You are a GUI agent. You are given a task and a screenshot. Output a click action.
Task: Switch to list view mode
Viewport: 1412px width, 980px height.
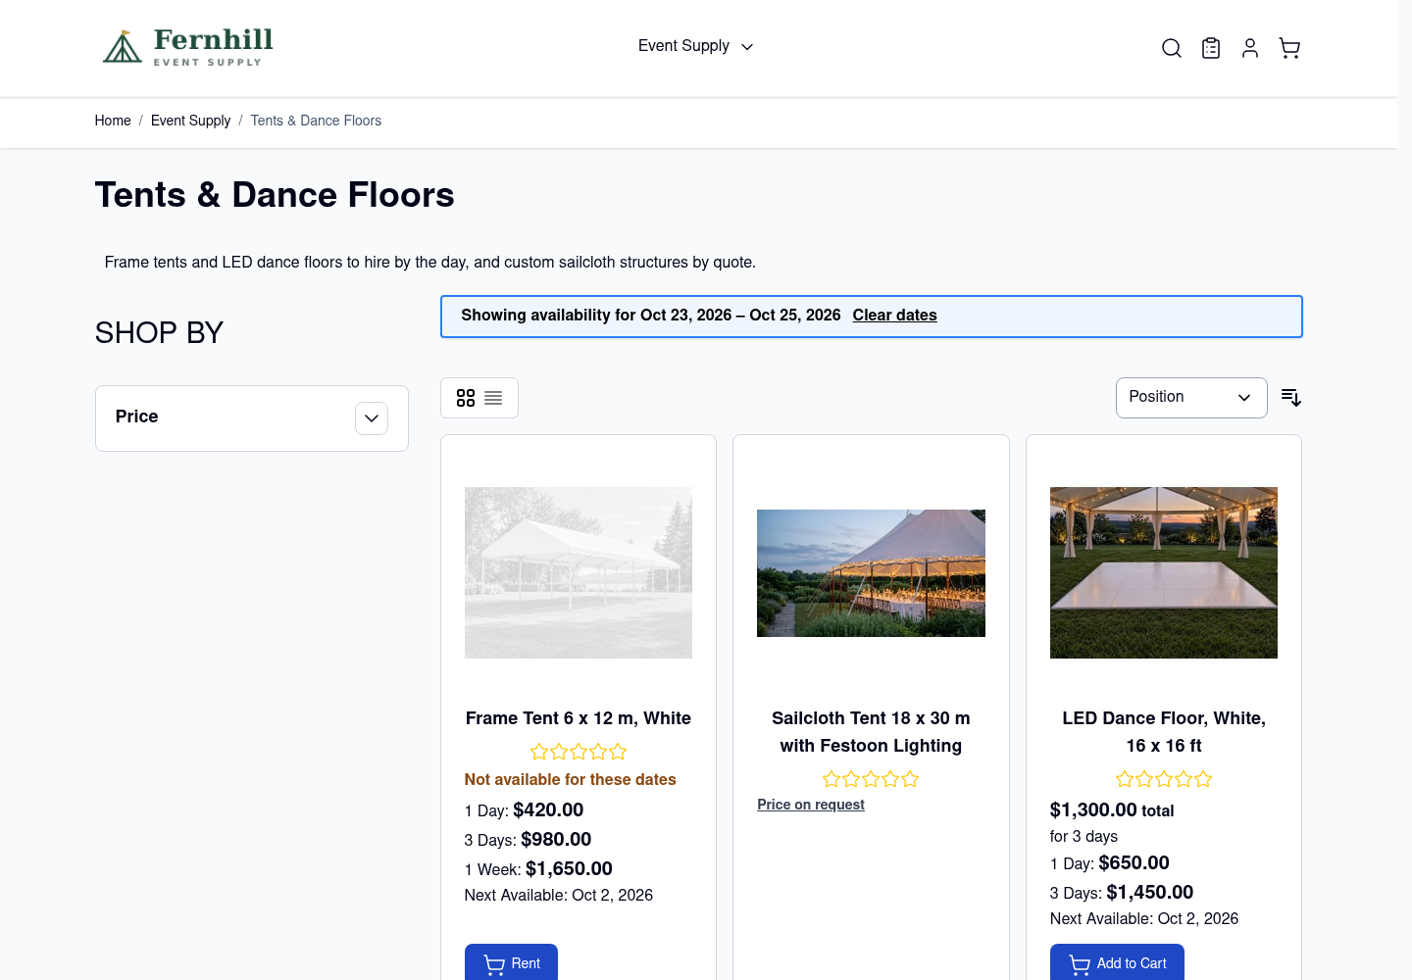pyautogui.click(x=493, y=398)
